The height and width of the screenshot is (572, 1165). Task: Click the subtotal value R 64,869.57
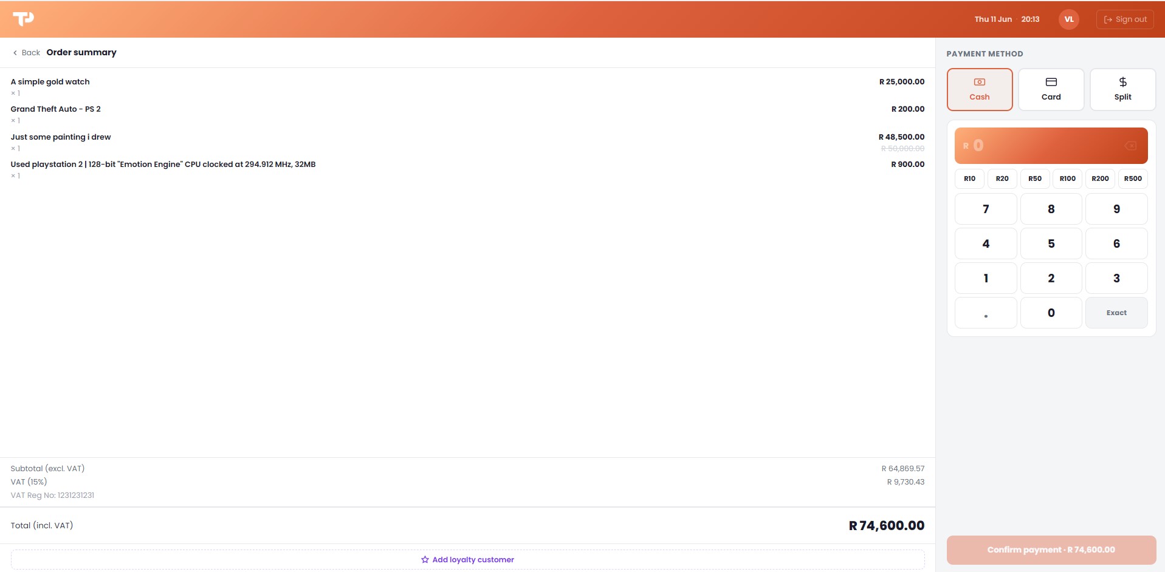(903, 469)
